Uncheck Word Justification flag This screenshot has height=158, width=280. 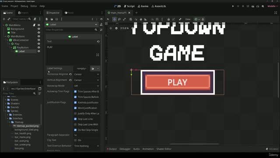click(x=75, y=108)
